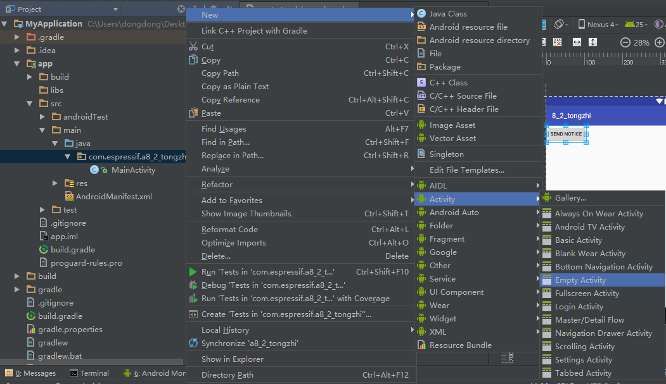The height and width of the screenshot is (384, 666).
Task: Choose Android resource directory
Action: click(x=478, y=40)
